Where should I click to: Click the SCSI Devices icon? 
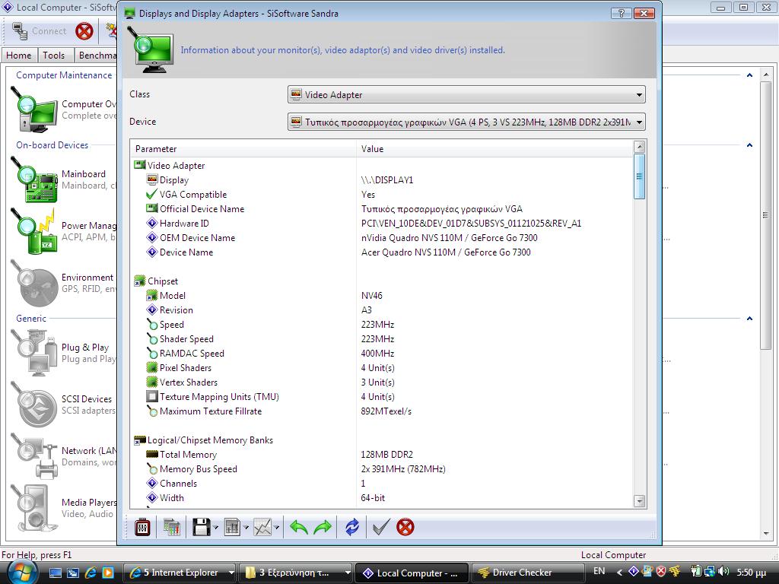[33, 404]
